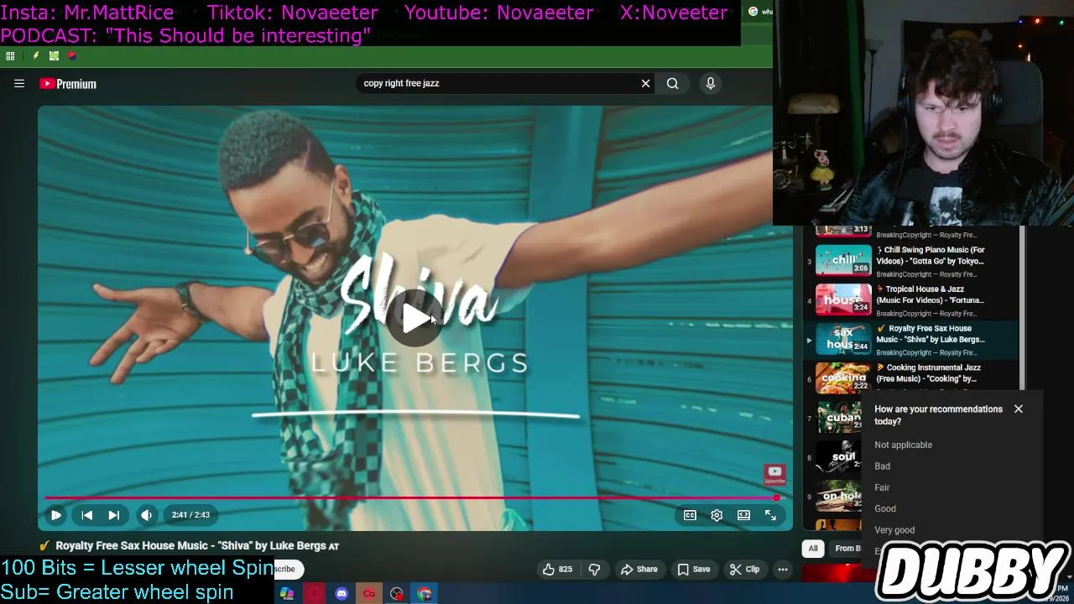The width and height of the screenshot is (1074, 604).
Task: Choose 'Fair' in the recommendations survey
Action: click(x=882, y=487)
